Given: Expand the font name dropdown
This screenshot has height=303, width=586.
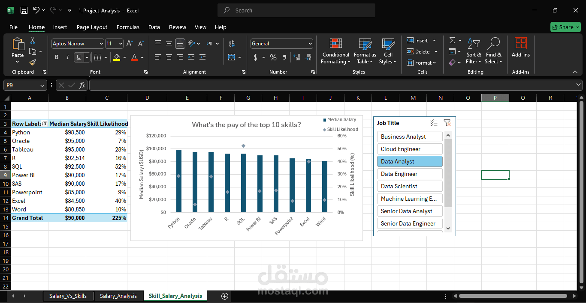Looking at the screenshot, I should pyautogui.click(x=101, y=44).
